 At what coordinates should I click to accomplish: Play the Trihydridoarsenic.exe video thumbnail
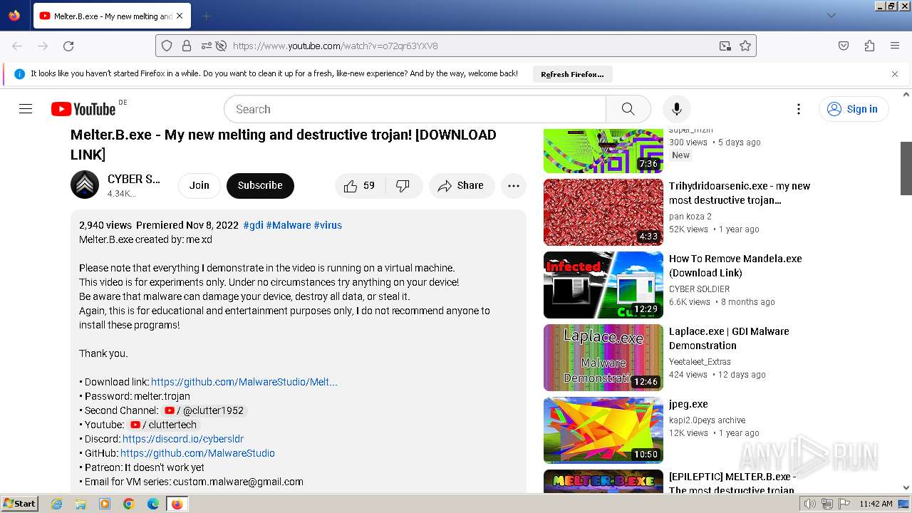pos(603,212)
